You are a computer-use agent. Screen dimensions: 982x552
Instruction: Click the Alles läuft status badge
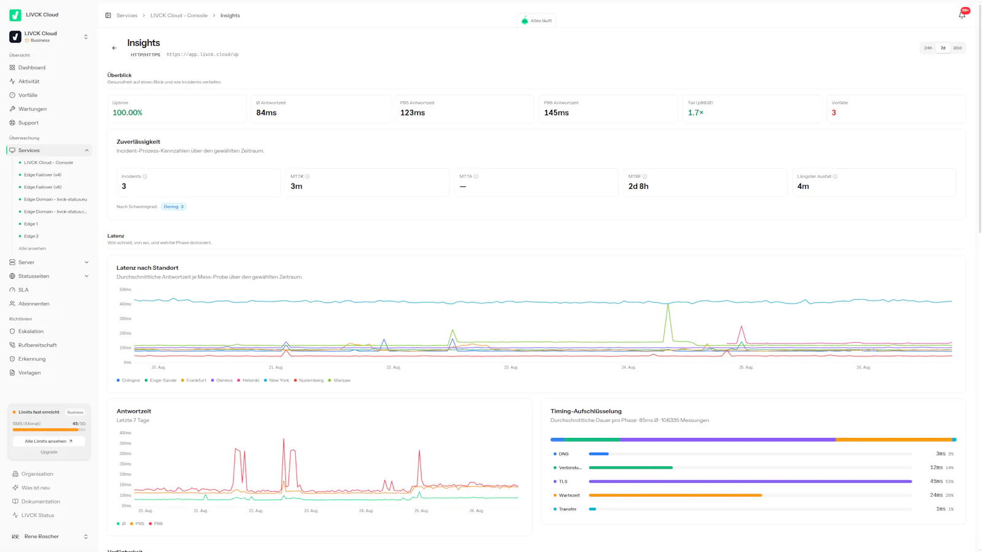pyautogui.click(x=537, y=21)
